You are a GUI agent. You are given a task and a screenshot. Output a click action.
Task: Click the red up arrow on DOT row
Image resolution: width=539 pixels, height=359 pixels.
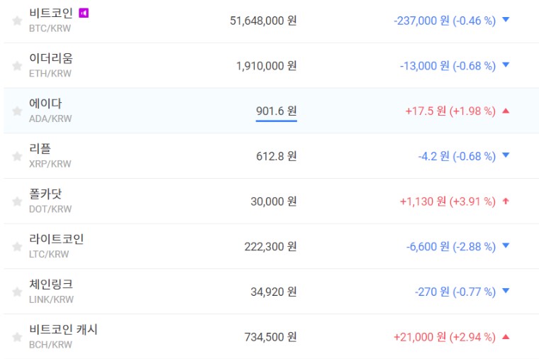[x=506, y=201]
